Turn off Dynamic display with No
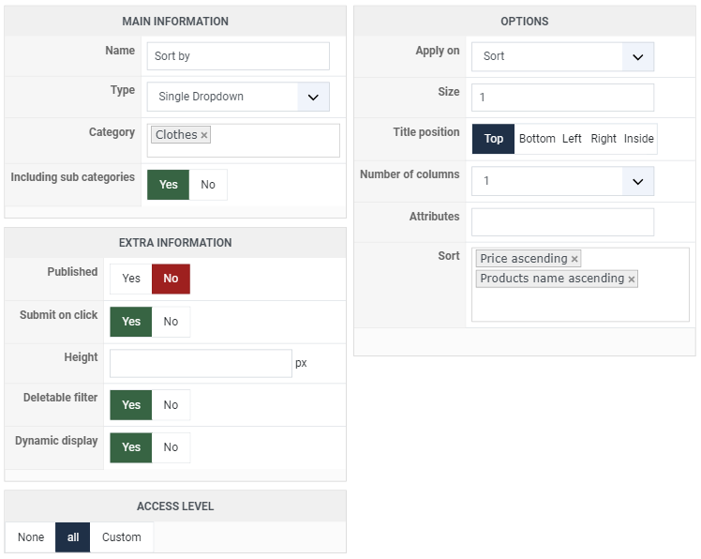701x559 pixels. point(171,447)
